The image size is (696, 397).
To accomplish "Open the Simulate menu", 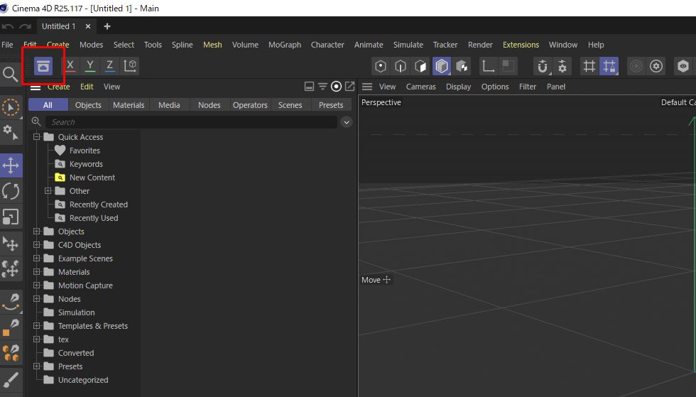I will click(408, 45).
